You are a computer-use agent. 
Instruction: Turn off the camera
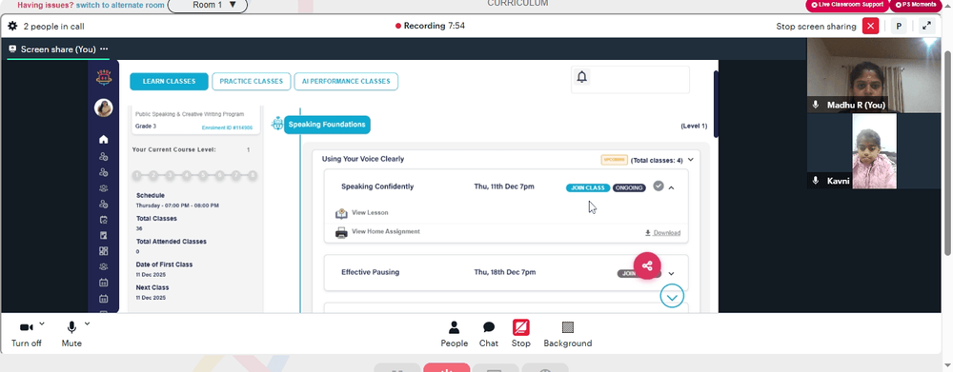point(26,334)
